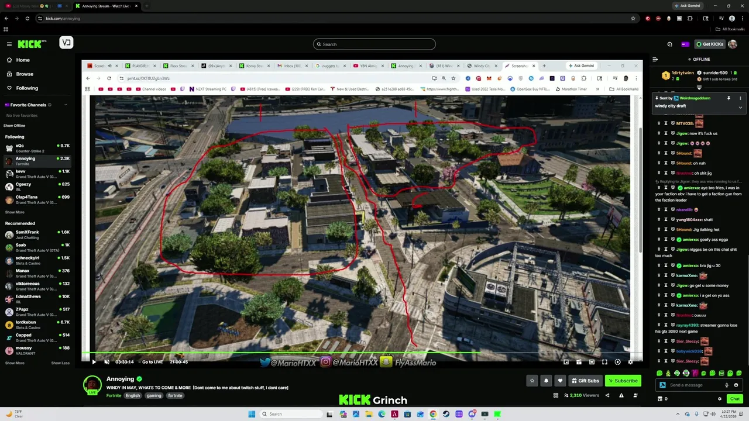
Task: Open the Kick sidebar hamburger menu
Action: coord(9,44)
